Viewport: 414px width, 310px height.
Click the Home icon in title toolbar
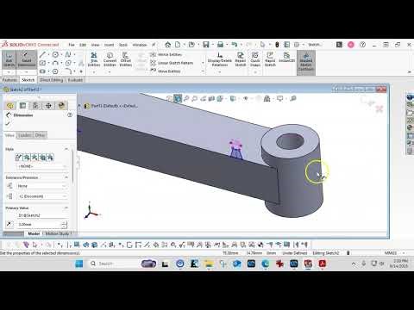pos(168,45)
